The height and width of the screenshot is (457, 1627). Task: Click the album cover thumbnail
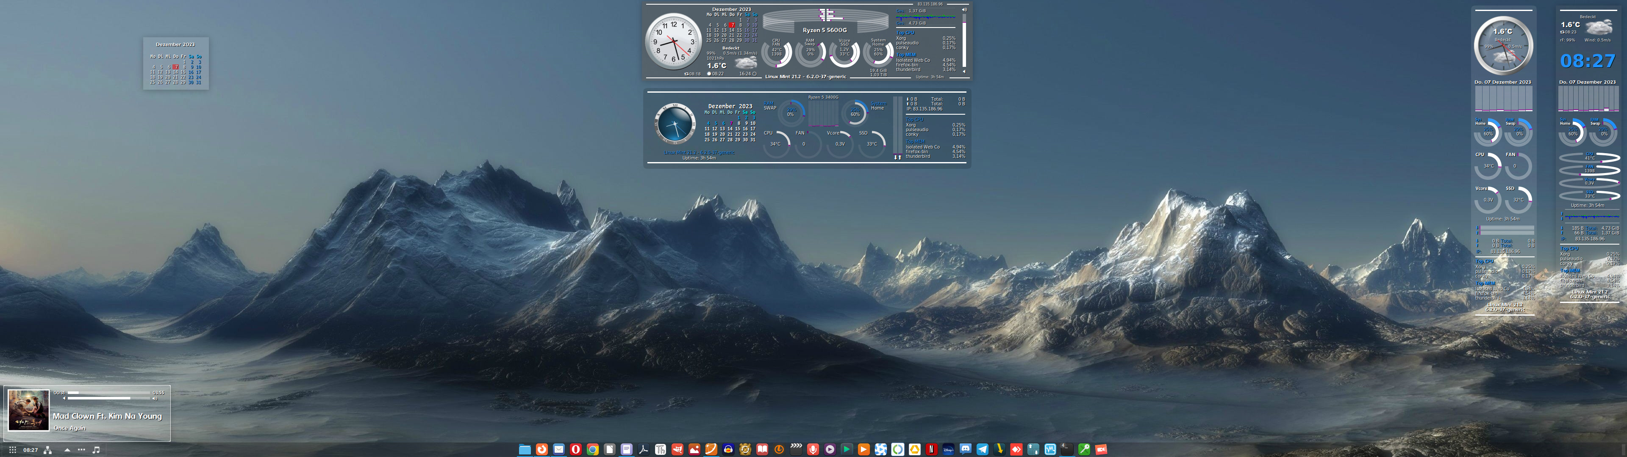[28, 410]
